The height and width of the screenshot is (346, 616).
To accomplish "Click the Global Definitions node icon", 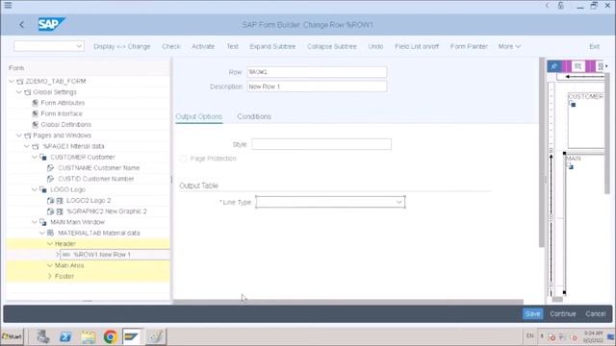I will click(x=36, y=124).
